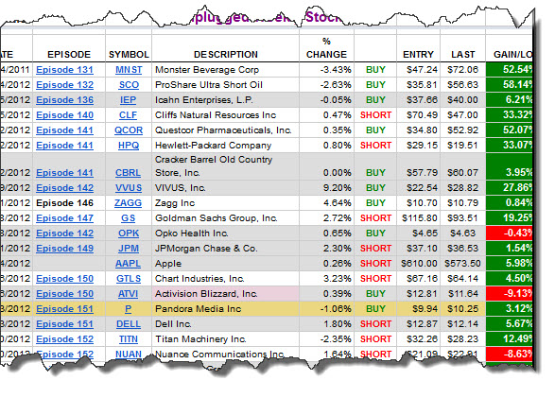Click the NUAN ticker symbol link
The width and height of the screenshot is (555, 398).
coord(129,355)
